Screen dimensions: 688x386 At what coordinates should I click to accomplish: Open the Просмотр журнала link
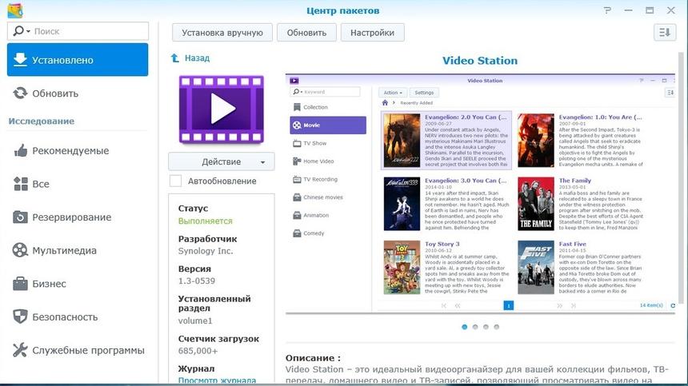pyautogui.click(x=217, y=380)
